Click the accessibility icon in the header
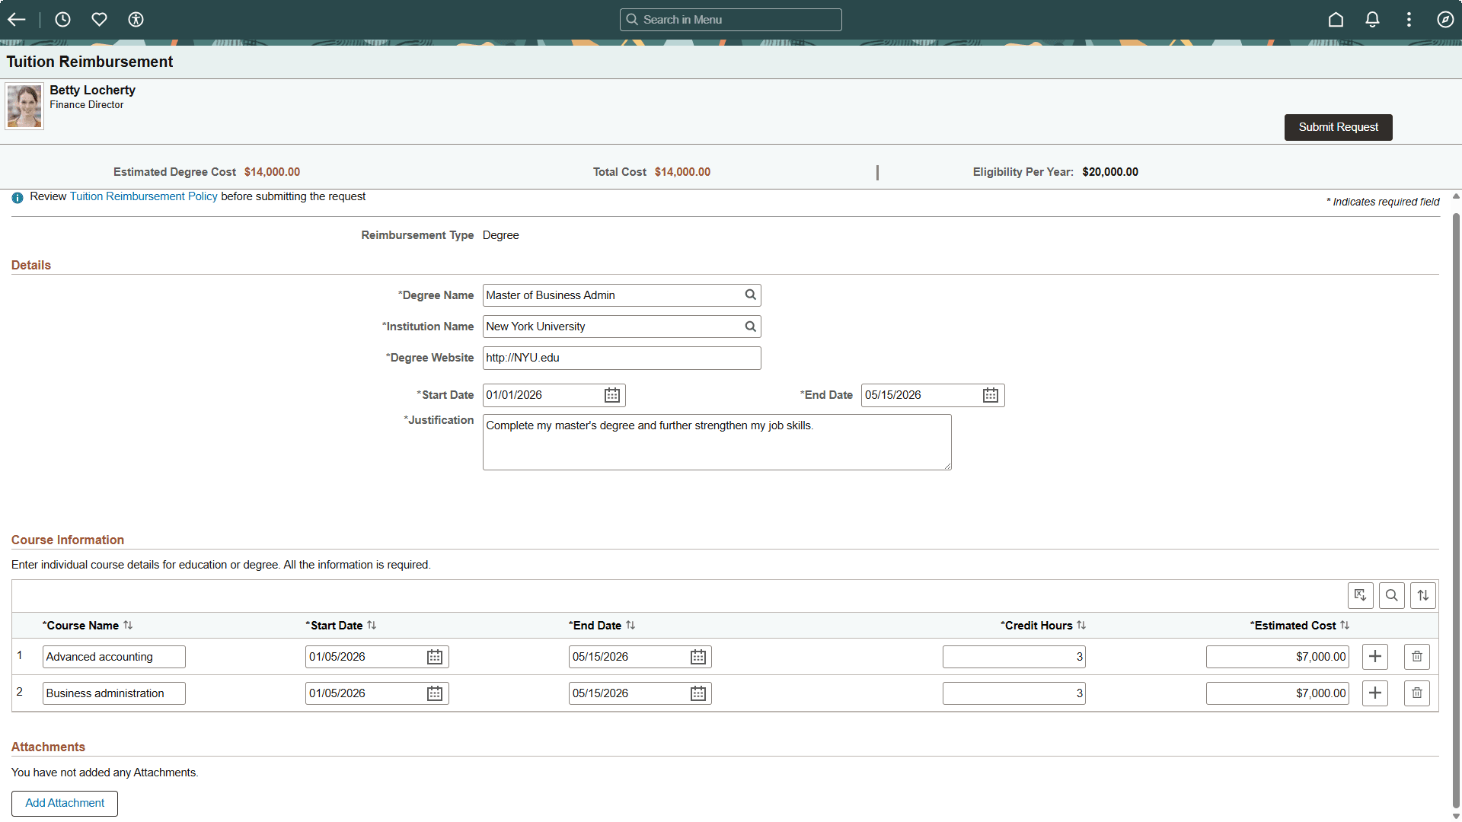The height and width of the screenshot is (822, 1462). click(136, 19)
